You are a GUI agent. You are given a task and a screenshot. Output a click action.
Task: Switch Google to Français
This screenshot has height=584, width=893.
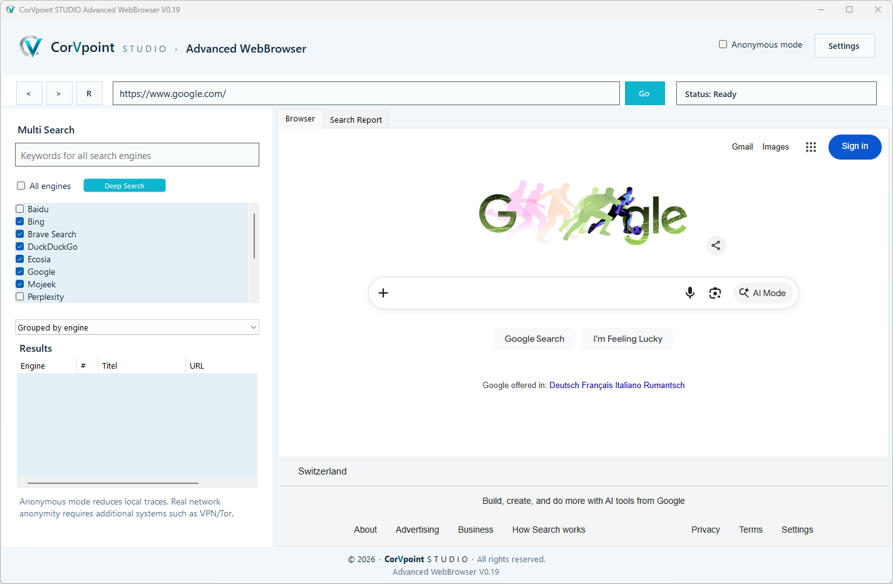click(597, 385)
